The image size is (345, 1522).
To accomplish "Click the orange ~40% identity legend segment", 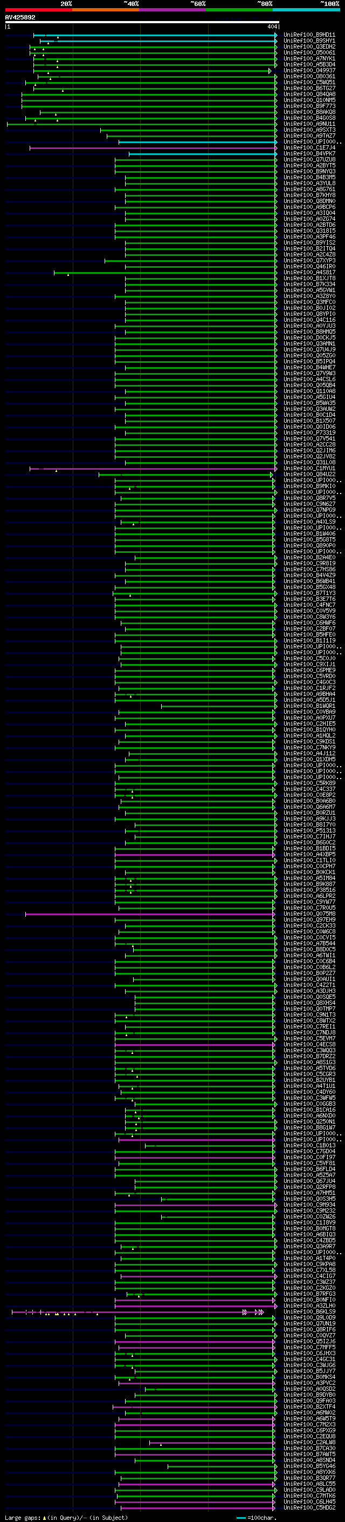I will [x=106, y=10].
